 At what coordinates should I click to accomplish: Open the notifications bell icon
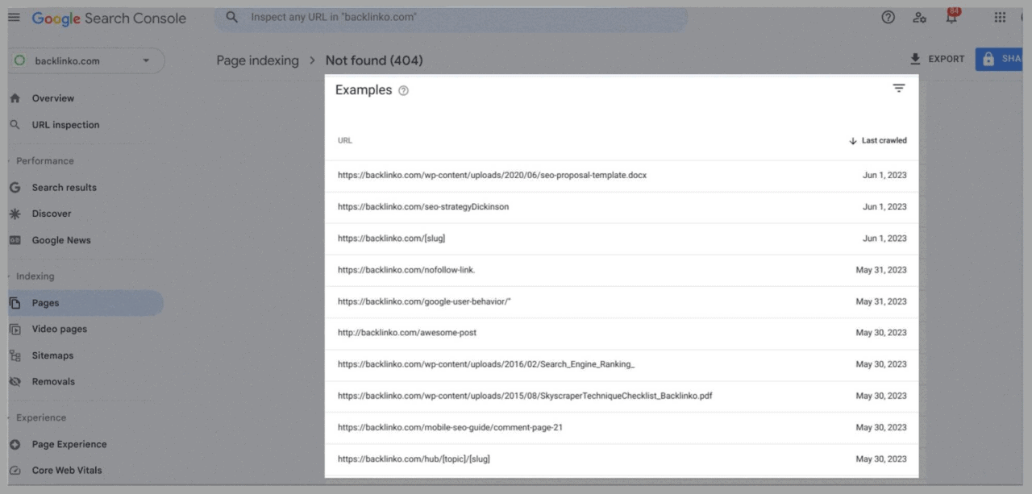[x=951, y=18]
